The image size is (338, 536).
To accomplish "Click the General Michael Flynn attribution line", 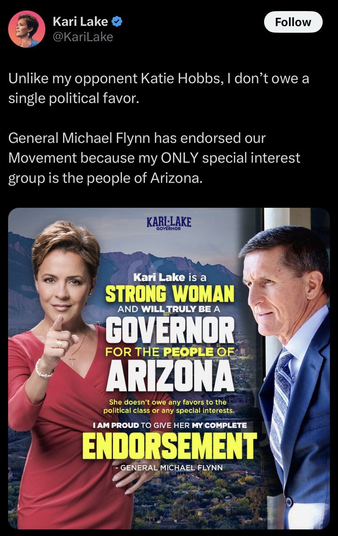I will (x=170, y=467).
